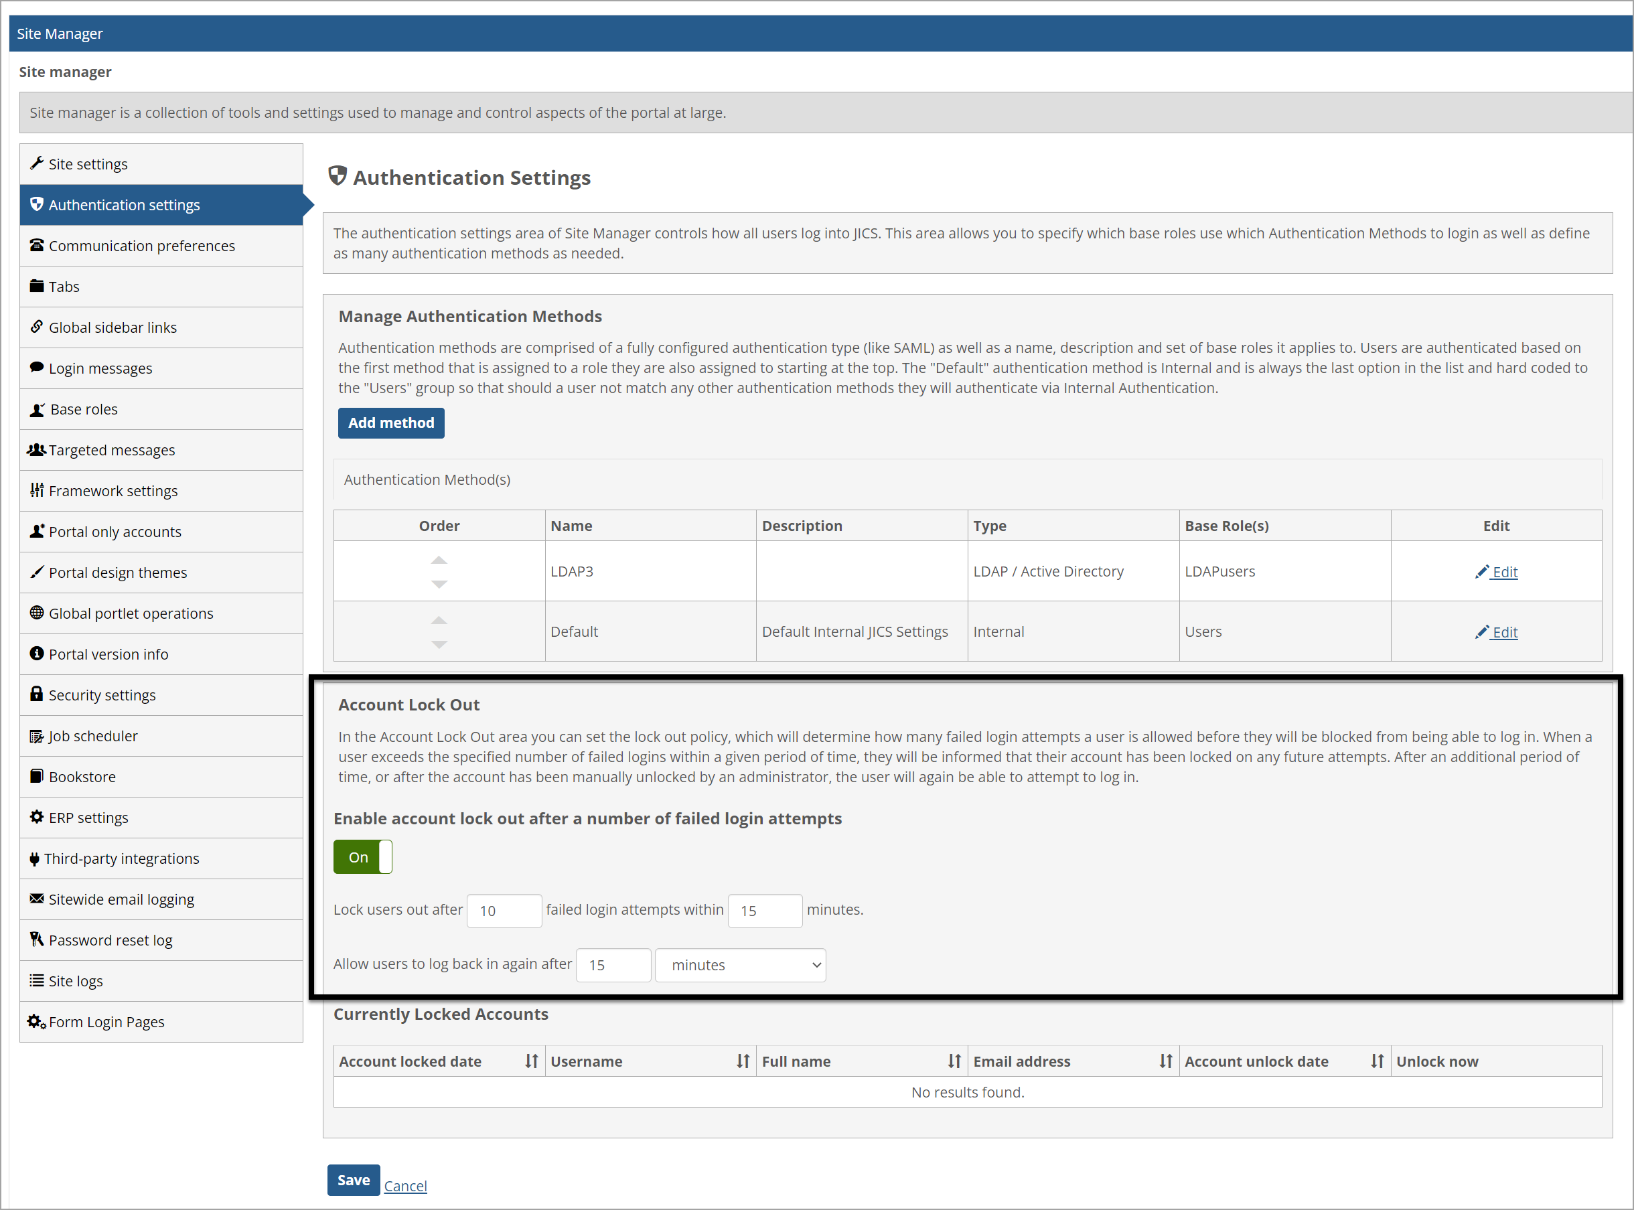Select the Job scheduler section
The height and width of the screenshot is (1210, 1634).
(93, 735)
